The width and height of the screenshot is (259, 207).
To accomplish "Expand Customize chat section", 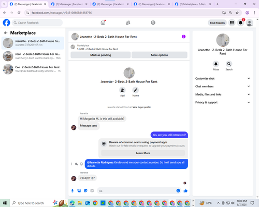I will point(223,79).
